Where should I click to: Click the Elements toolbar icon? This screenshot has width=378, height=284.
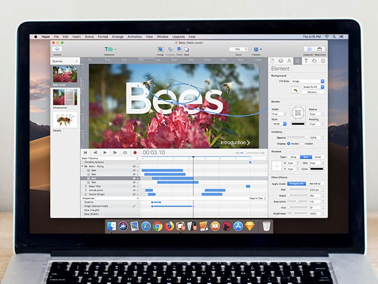tap(109, 49)
